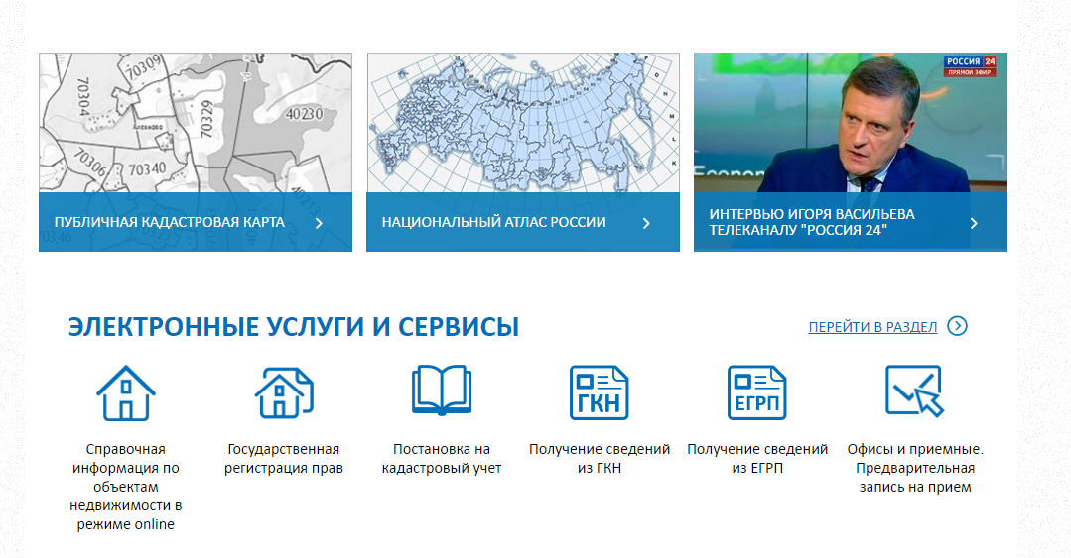Click the chevron on Публичная кадастровая карта banner
This screenshot has height=558, width=1071.
click(x=319, y=223)
